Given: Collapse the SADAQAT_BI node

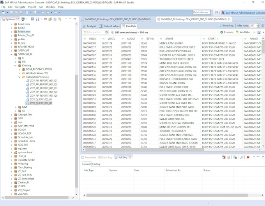Looking at the screenshot, I should point(11,54).
